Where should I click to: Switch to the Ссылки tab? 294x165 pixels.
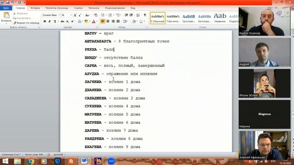pos(79,8)
